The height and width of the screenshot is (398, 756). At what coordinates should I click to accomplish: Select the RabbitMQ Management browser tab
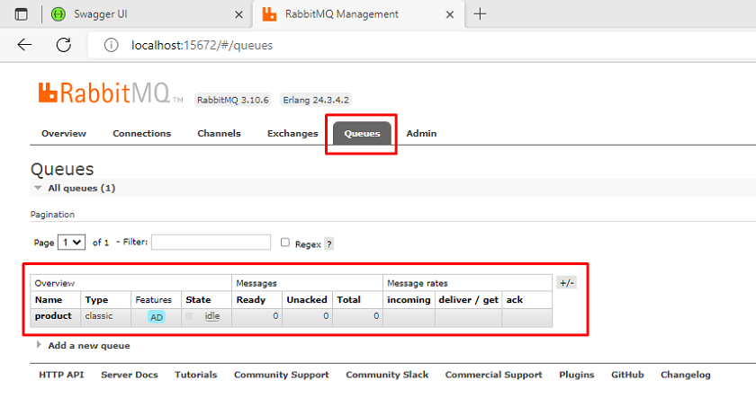point(359,14)
